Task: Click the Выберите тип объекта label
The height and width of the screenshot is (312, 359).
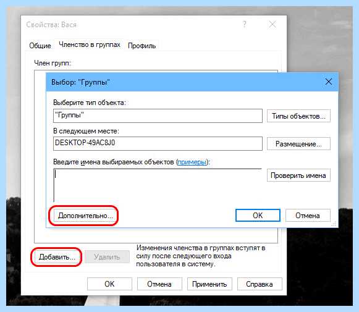Action: (90, 103)
